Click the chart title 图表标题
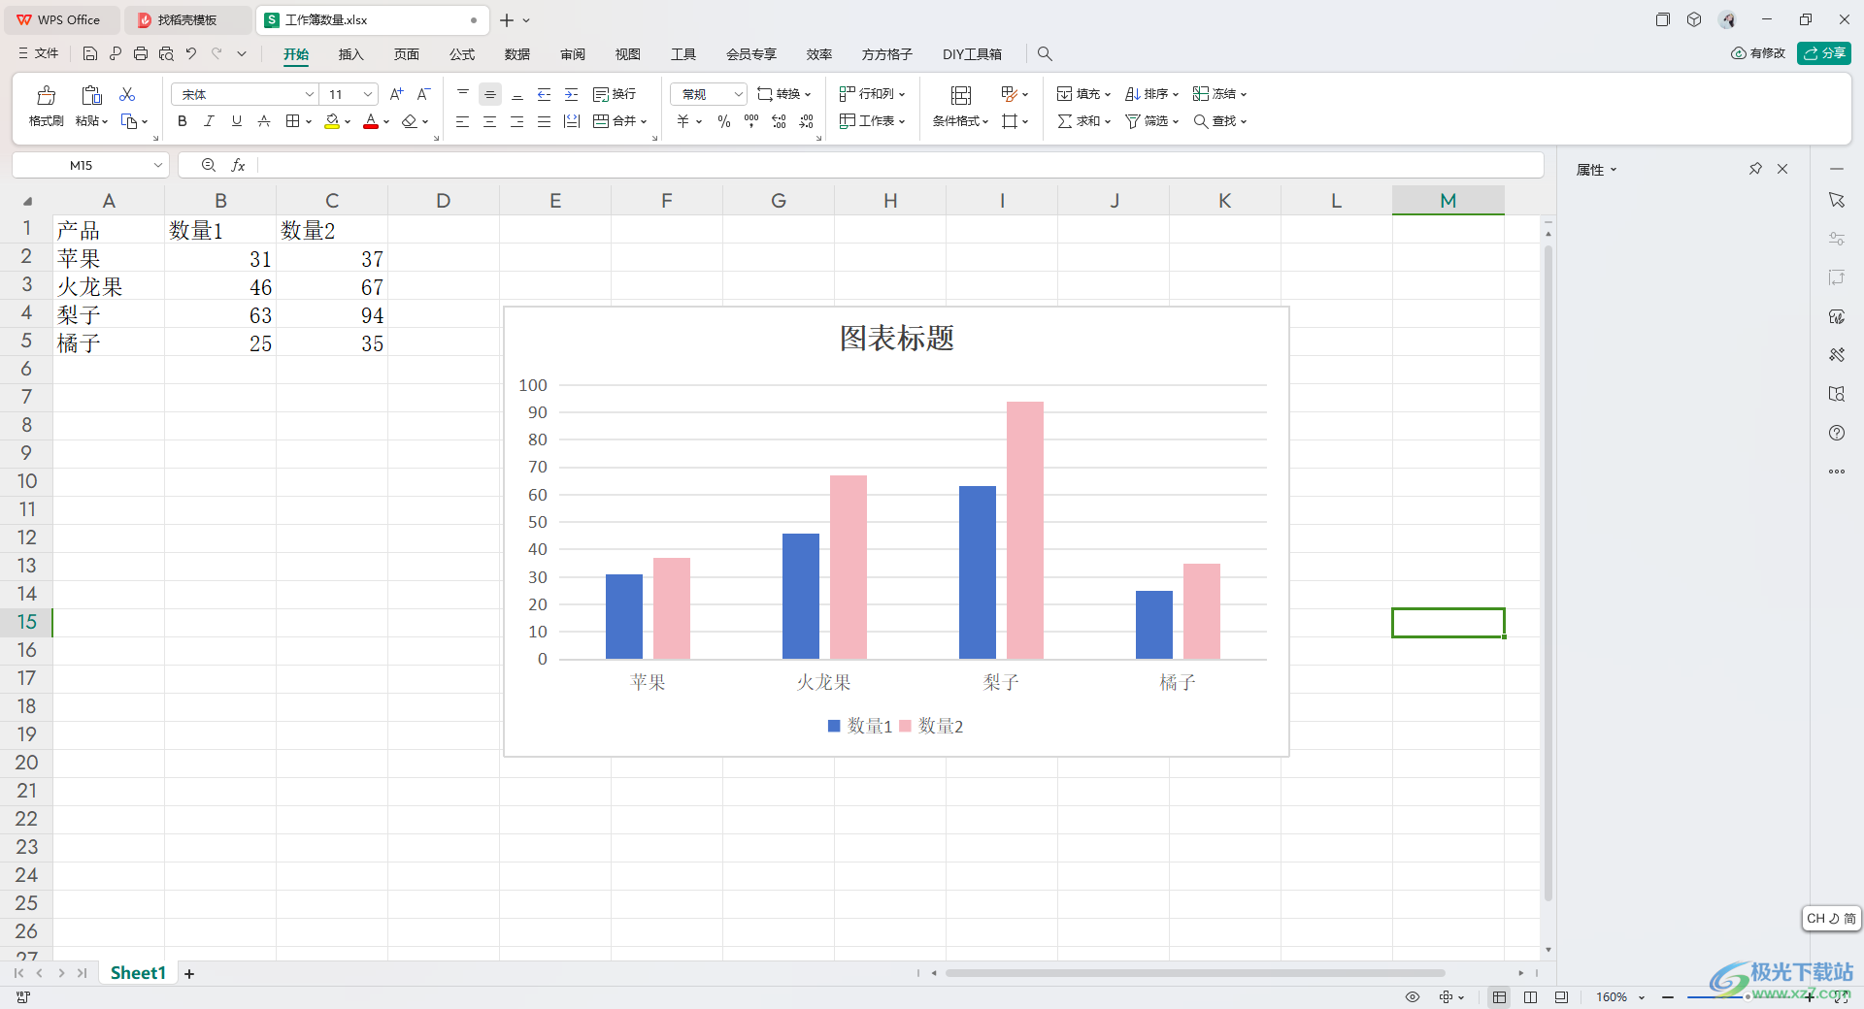 point(896,338)
